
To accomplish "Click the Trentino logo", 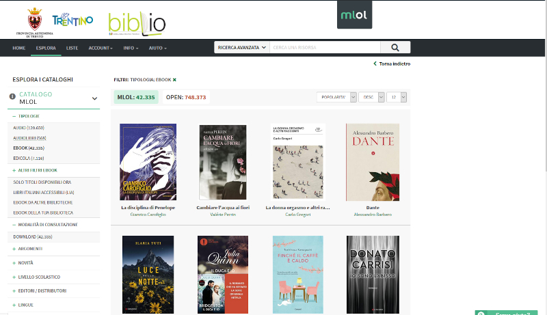I will 72,20.
